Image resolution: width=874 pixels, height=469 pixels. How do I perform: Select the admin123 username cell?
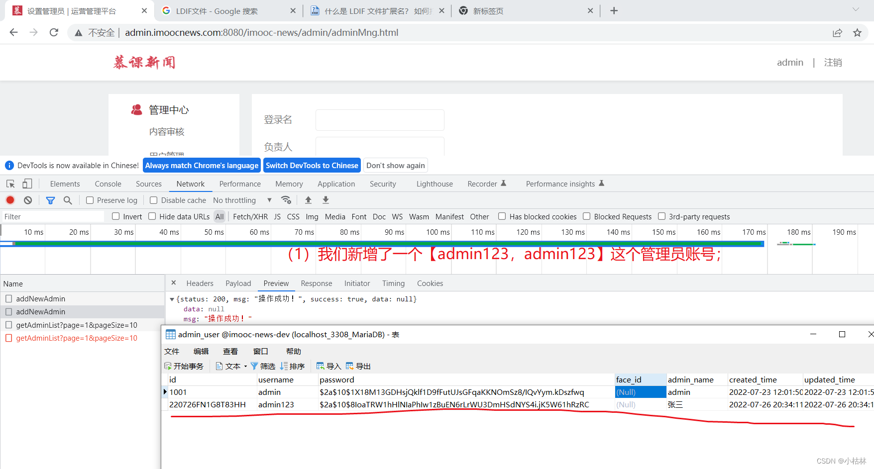[x=287, y=404]
